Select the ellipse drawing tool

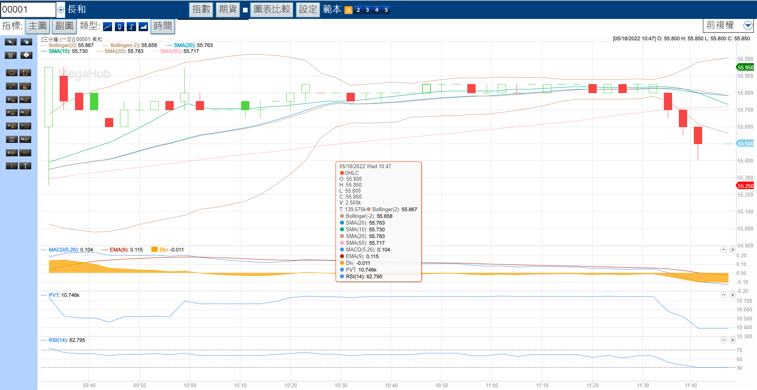click(12, 73)
